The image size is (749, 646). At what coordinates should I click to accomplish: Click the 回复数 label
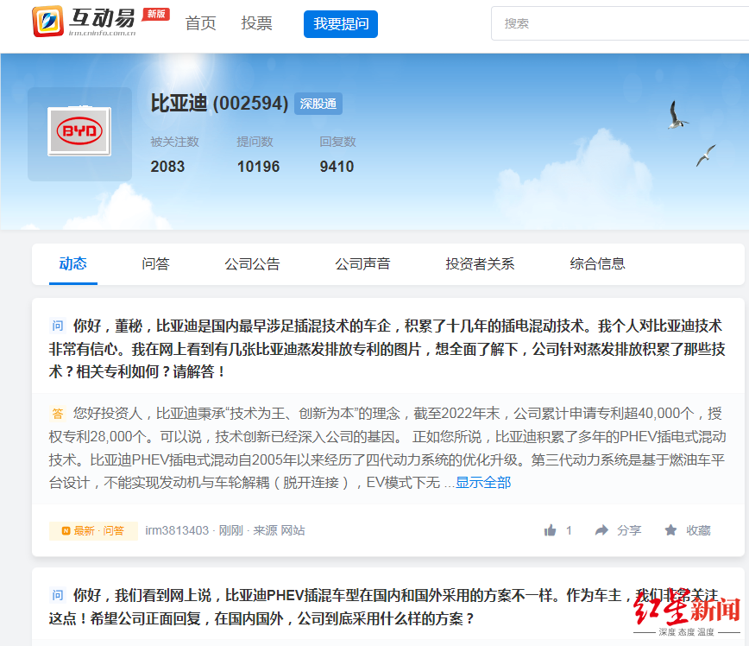[337, 142]
